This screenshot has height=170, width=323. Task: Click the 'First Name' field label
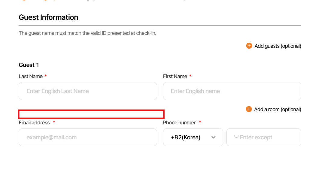click(x=175, y=76)
